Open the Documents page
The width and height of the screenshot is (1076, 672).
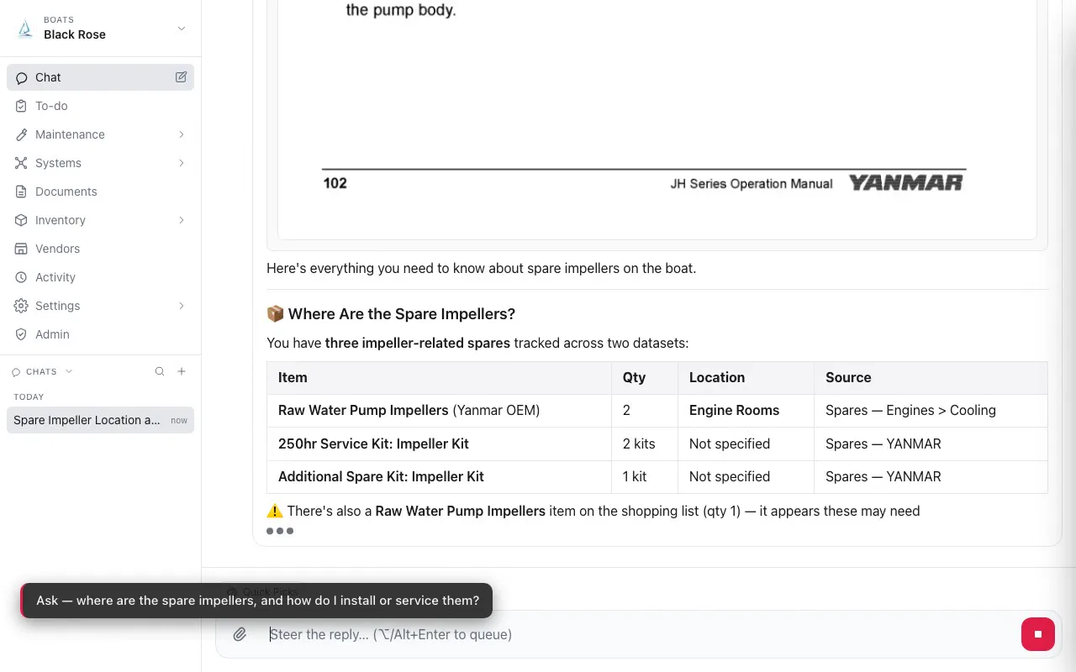100,192
